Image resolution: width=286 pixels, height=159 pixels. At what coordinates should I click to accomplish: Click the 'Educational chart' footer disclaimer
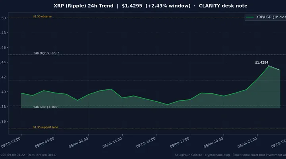245,155
